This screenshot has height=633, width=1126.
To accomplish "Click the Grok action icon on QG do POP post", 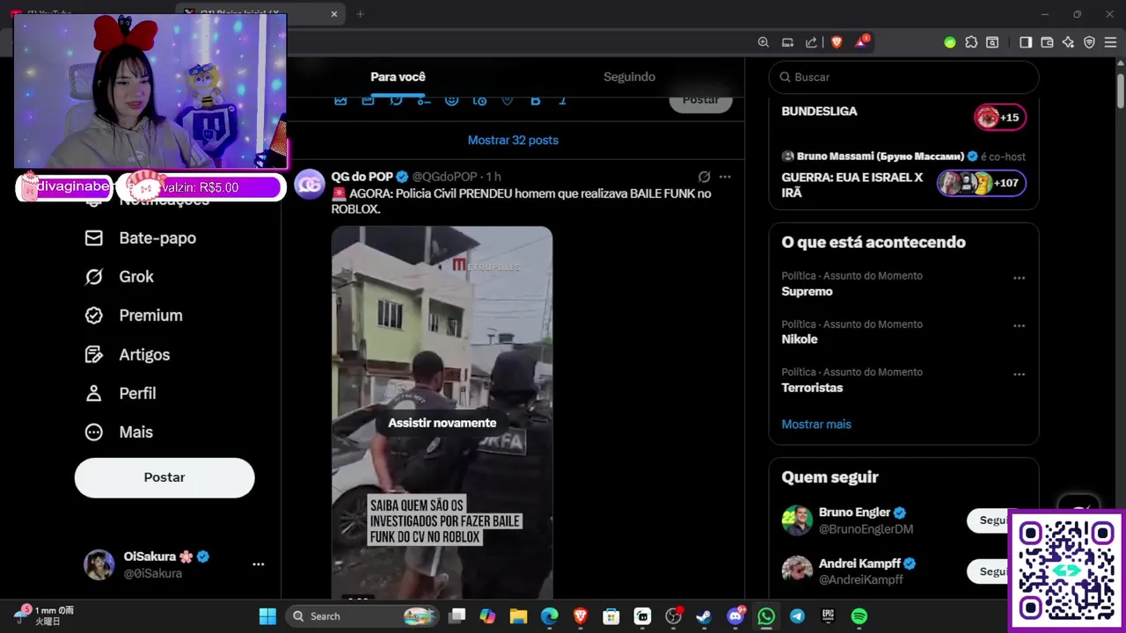I will click(x=704, y=177).
